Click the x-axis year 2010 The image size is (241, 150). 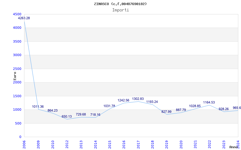tap(53, 144)
